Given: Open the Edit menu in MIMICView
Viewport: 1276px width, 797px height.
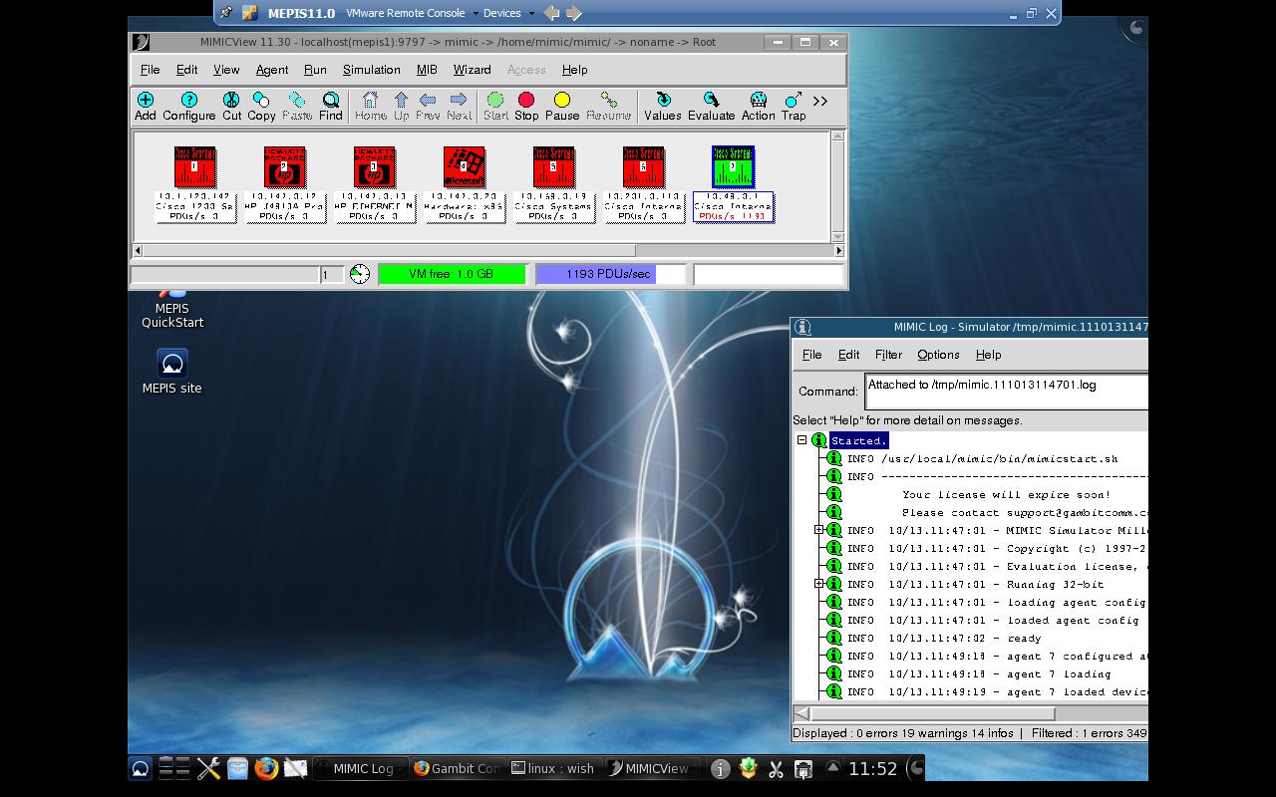Looking at the screenshot, I should coord(186,70).
